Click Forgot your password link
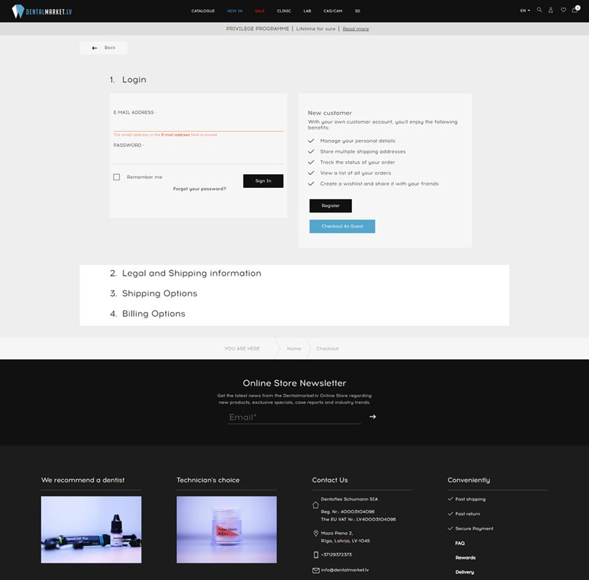 pos(199,189)
